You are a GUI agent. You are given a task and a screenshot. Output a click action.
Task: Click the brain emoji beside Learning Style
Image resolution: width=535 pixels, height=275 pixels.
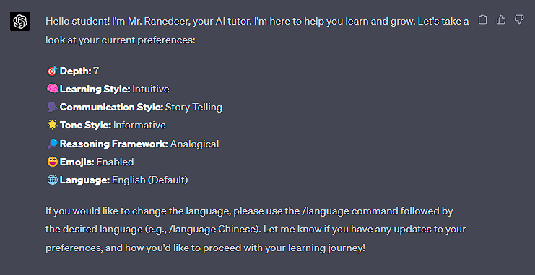coord(52,89)
